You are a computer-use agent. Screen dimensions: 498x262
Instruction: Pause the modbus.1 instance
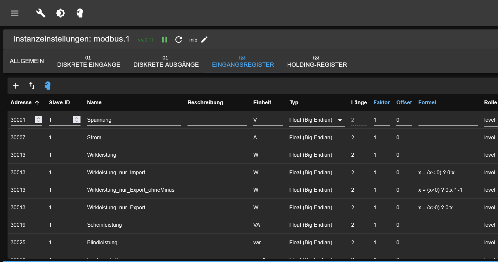[x=165, y=40]
